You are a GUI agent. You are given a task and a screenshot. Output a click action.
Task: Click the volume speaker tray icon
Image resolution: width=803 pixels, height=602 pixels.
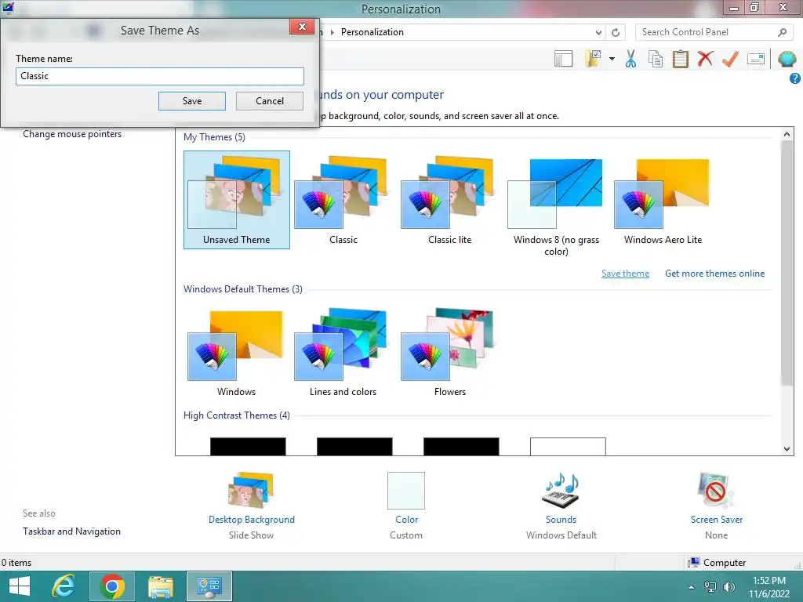click(x=729, y=587)
